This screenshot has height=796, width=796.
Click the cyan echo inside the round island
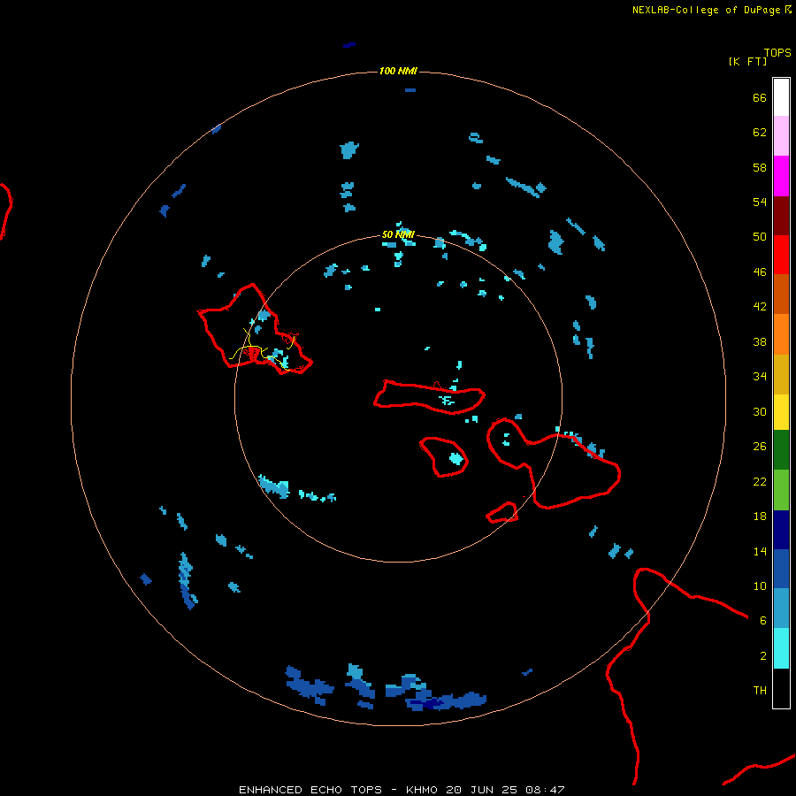tap(456, 459)
